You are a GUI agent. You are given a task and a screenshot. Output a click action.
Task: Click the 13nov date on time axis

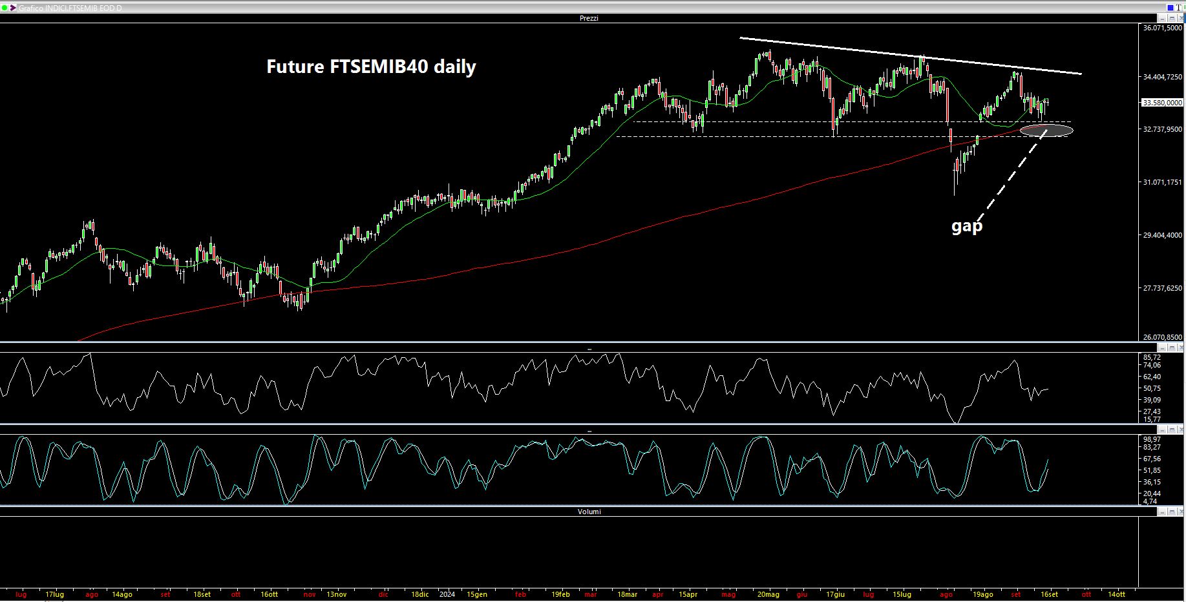[x=336, y=594]
